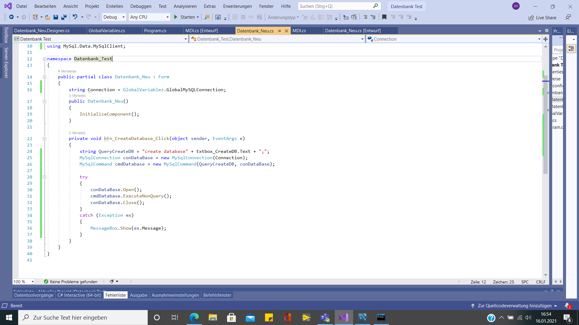This screenshot has height=325, width=579.
Task: Click the Navigate Backward arrow icon
Action: (11, 17)
